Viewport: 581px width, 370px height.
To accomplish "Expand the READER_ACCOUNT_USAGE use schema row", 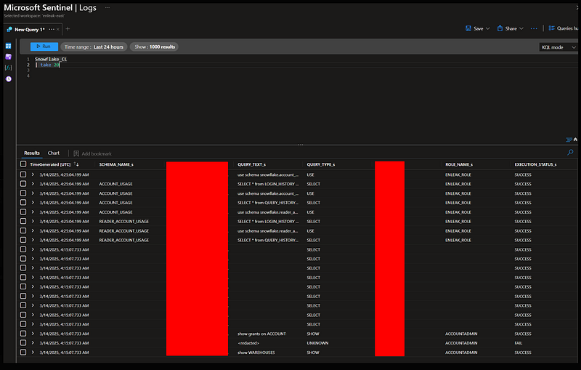I will pyautogui.click(x=33, y=230).
